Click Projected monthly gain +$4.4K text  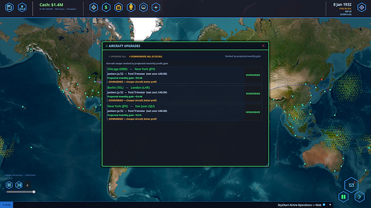coord(125,96)
